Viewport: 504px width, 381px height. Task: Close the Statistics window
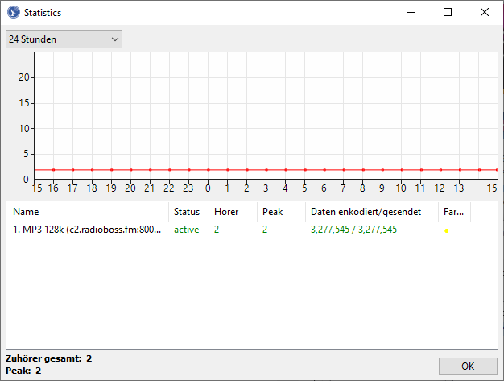pos(485,13)
